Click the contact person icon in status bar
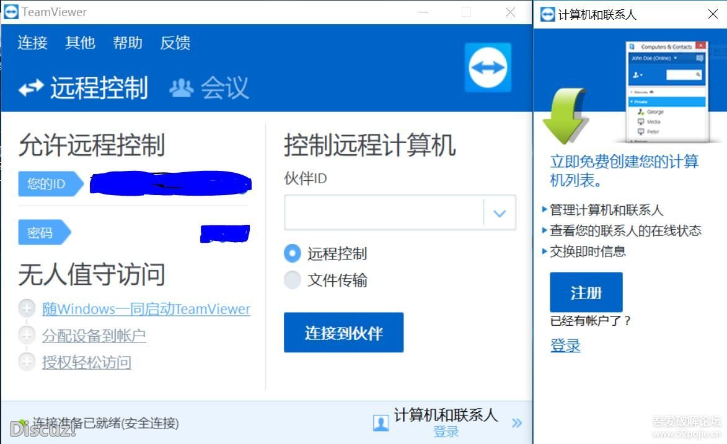 (381, 423)
